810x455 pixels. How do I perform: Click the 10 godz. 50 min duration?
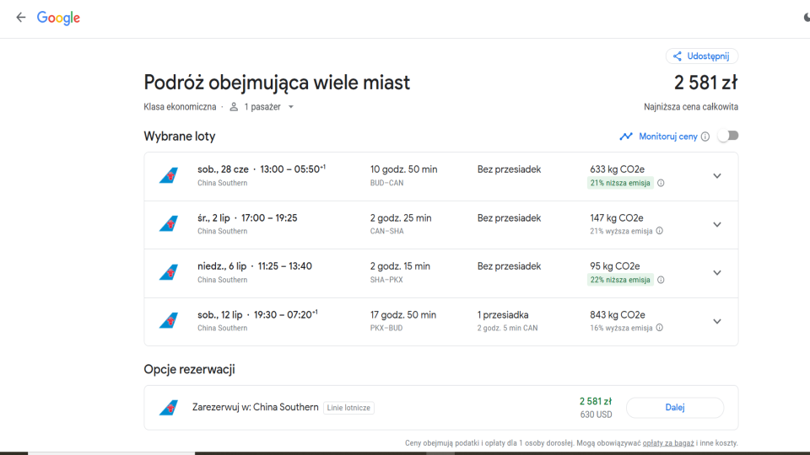[403, 169]
